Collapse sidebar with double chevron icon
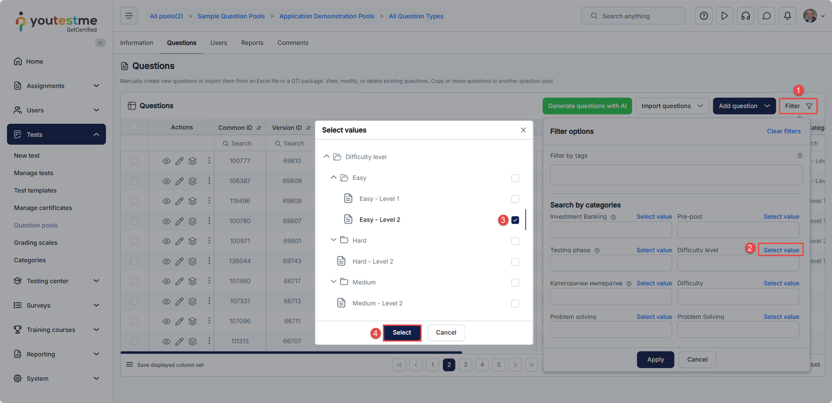 [100, 43]
